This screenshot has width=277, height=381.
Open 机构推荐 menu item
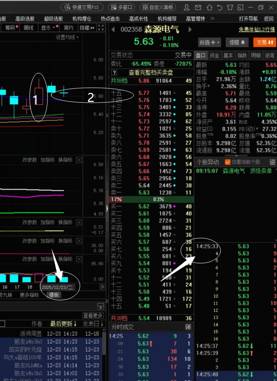[167, 19]
